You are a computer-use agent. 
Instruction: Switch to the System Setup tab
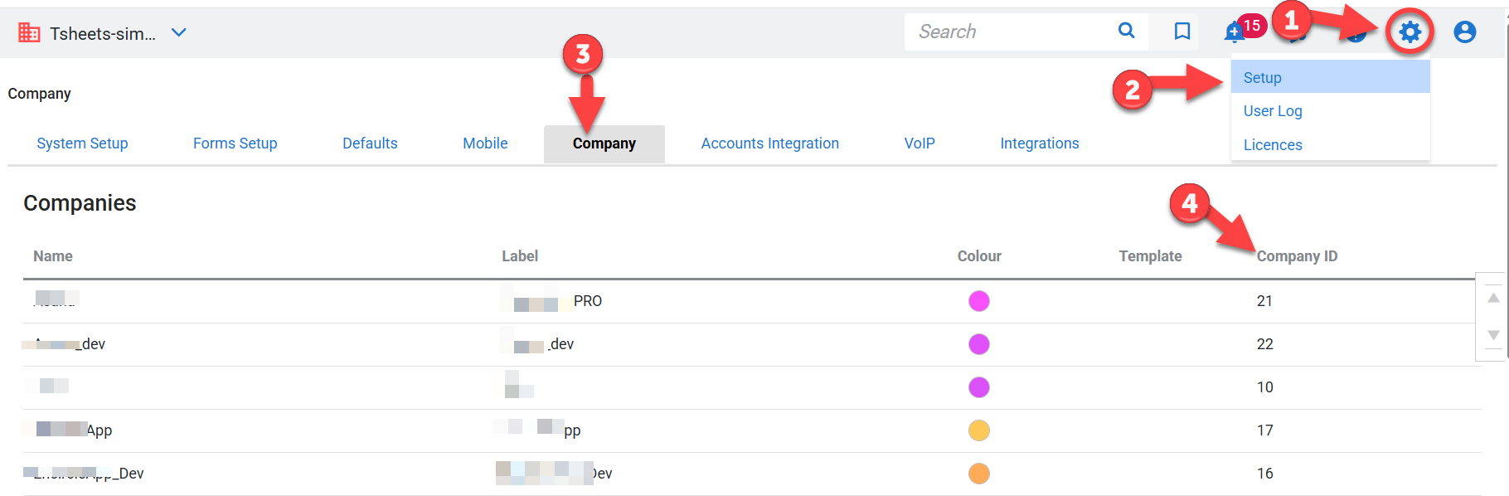[82, 143]
